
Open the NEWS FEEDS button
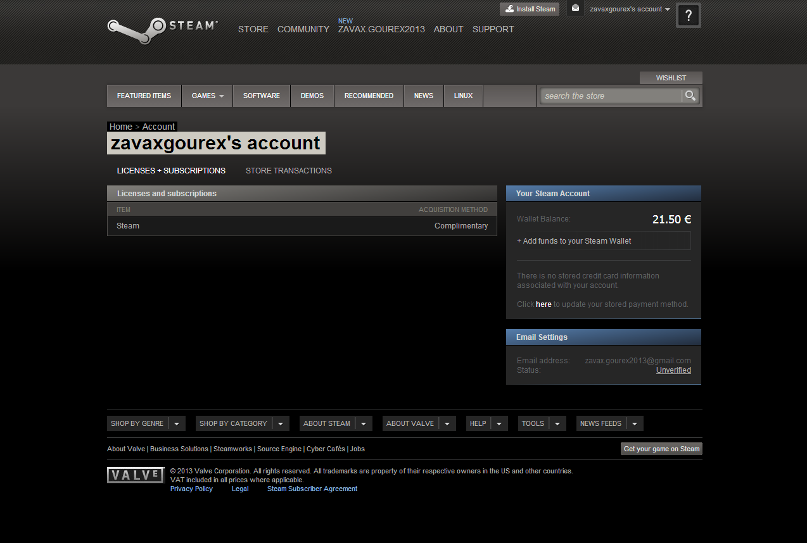point(601,423)
